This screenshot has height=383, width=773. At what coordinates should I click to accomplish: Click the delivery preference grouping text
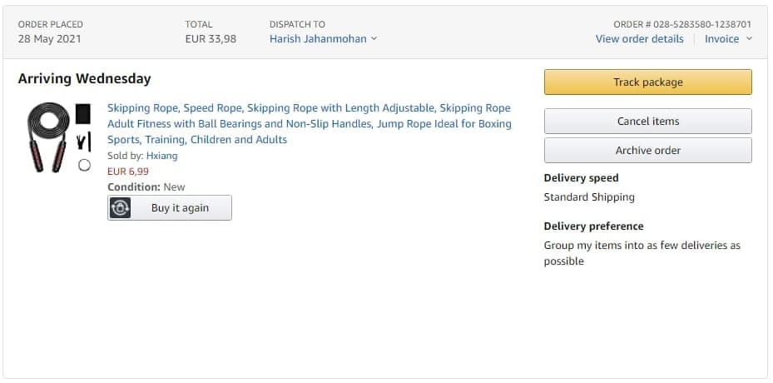(x=642, y=253)
